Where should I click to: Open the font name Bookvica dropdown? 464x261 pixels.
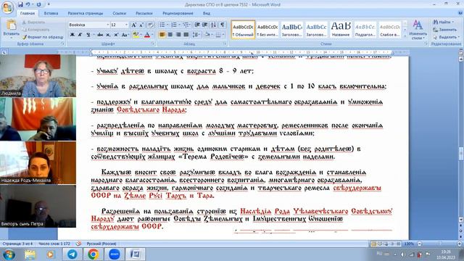pyautogui.click(x=108, y=25)
